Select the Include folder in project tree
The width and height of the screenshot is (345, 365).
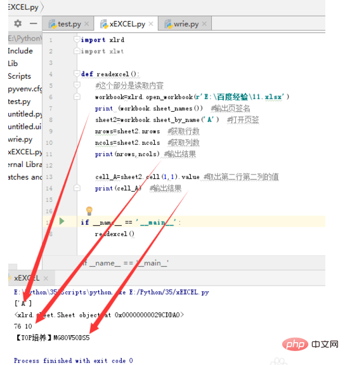click(x=20, y=51)
